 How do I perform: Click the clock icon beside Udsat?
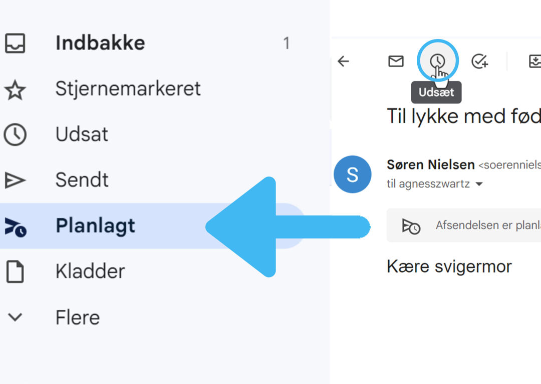15,134
